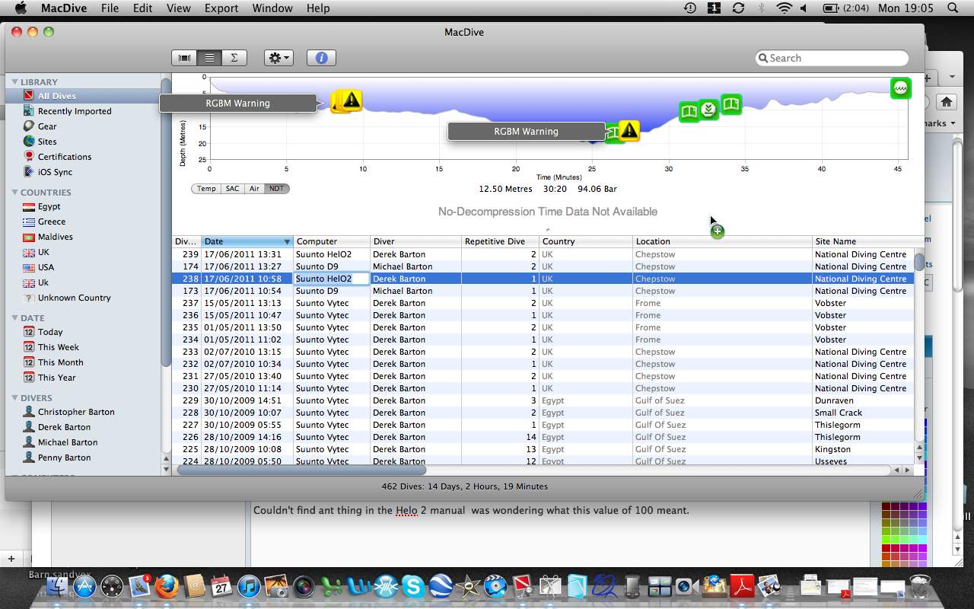Collapse the DIVERS sidebar section

tap(14, 398)
